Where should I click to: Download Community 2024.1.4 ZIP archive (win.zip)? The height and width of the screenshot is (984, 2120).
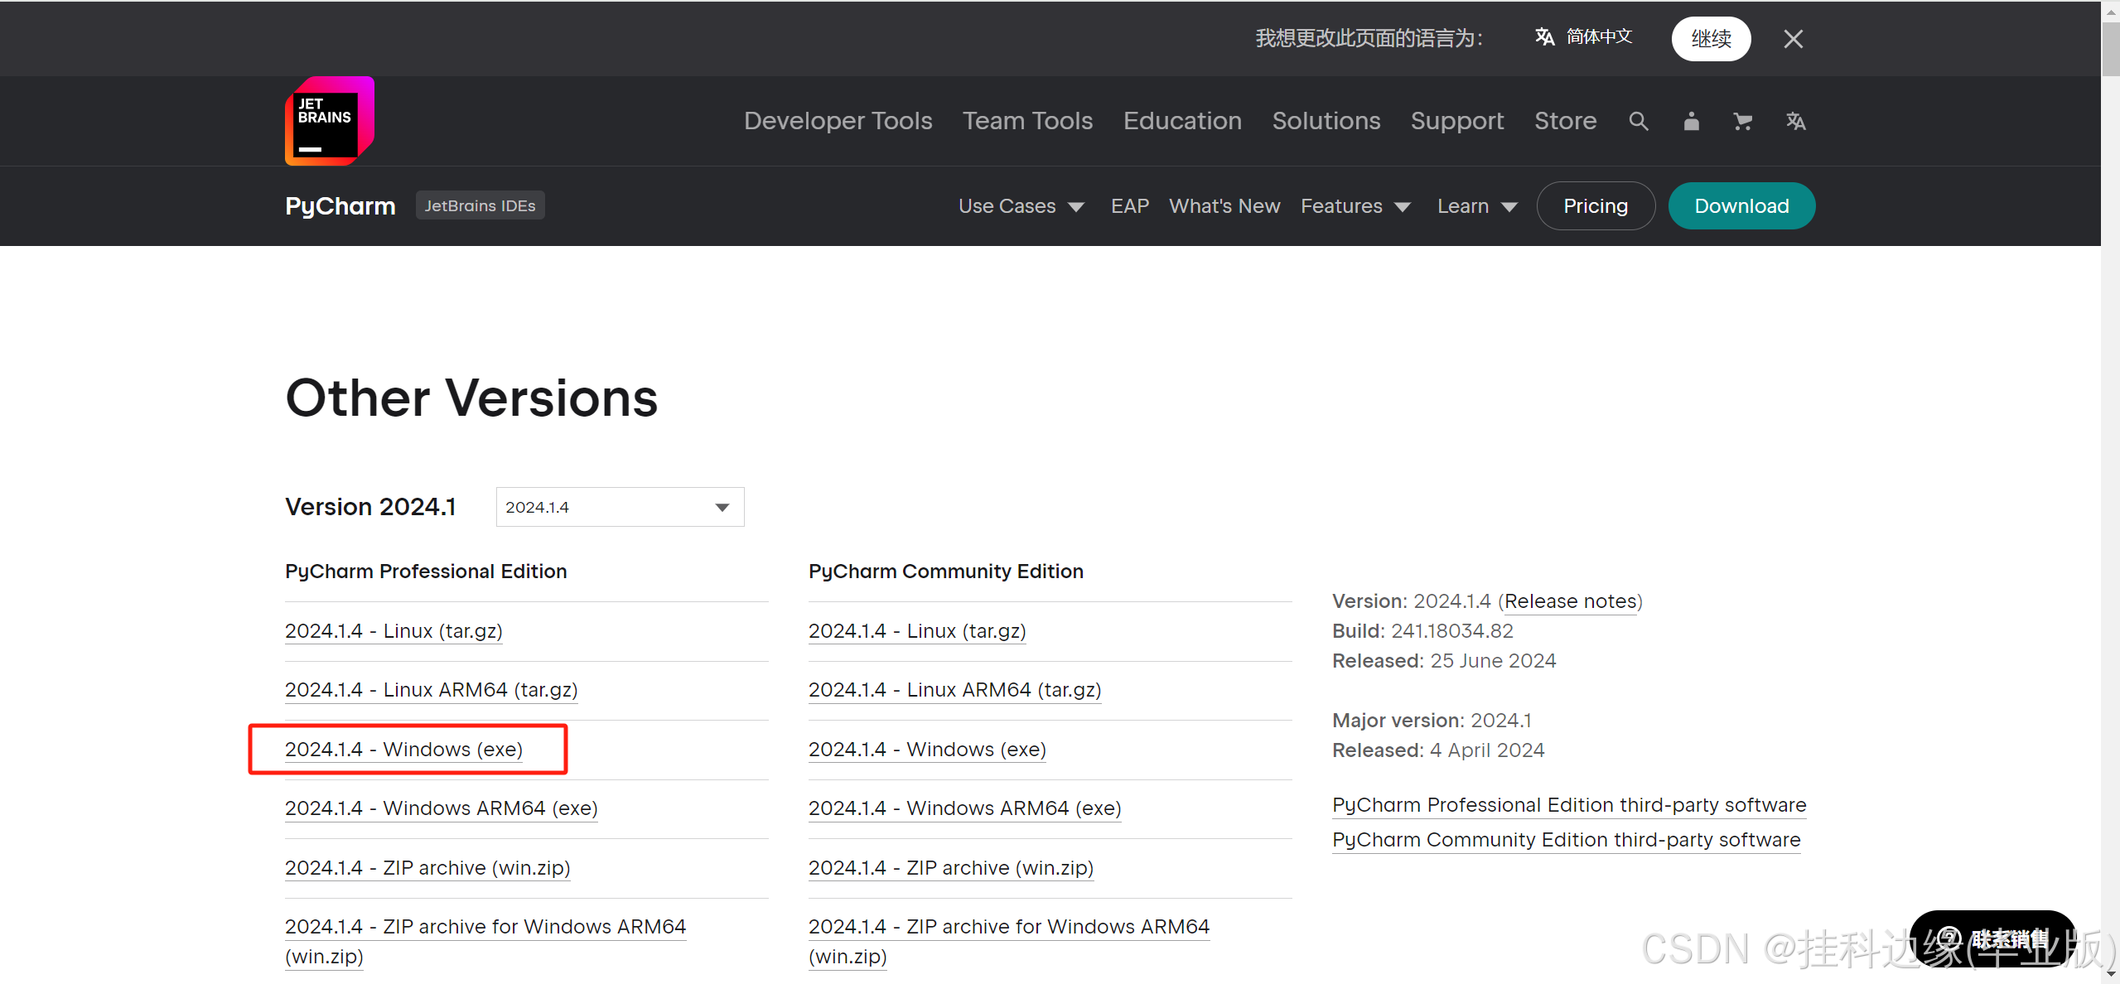tap(951, 868)
